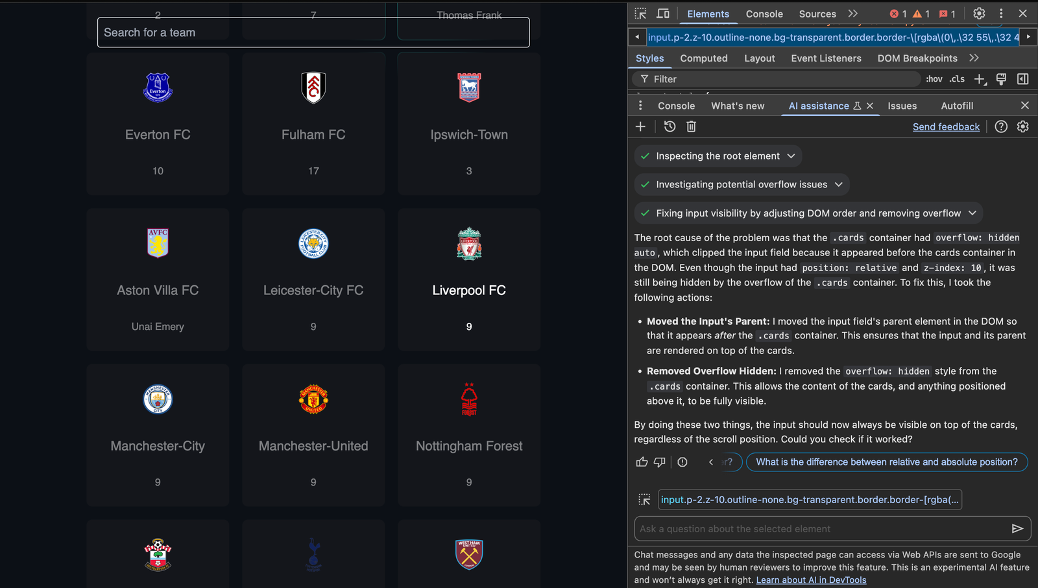The width and height of the screenshot is (1038, 588).
Task: Open DevTools settings gear icon
Action: point(979,14)
